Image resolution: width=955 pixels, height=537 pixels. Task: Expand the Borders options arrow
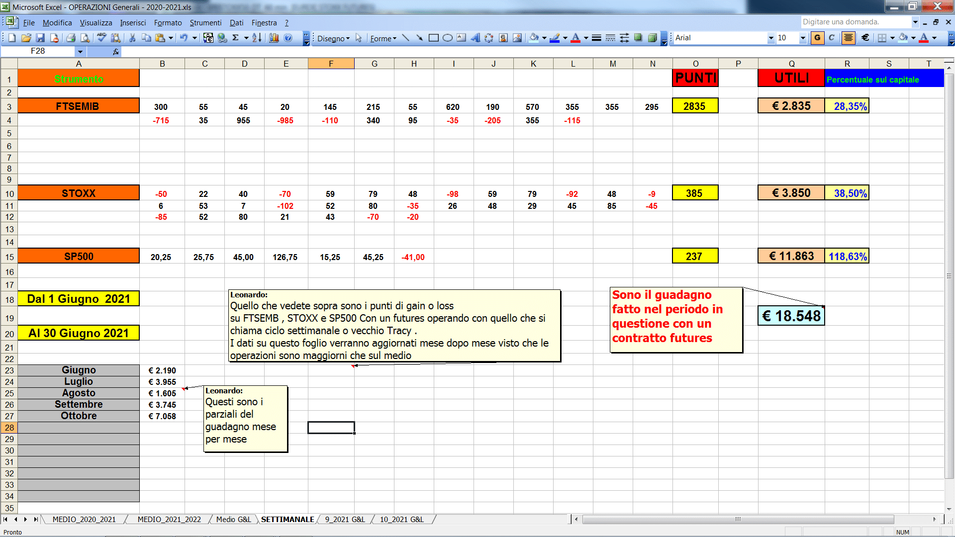[892, 38]
